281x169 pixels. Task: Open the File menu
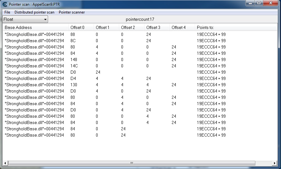click(x=7, y=12)
